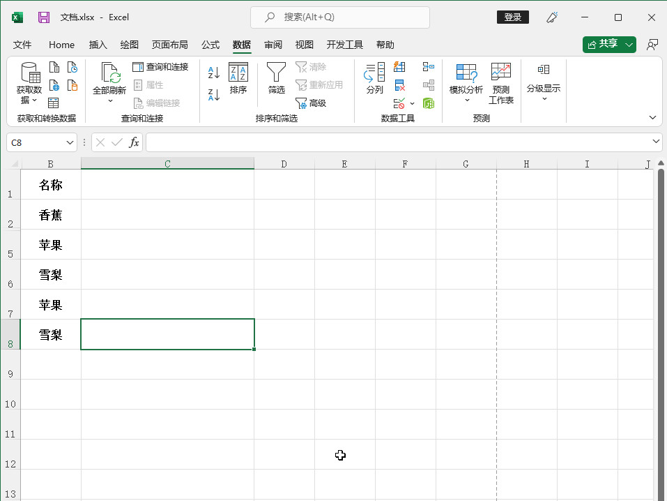Click the pen/lightbulb coming soon icon

pos(552,17)
